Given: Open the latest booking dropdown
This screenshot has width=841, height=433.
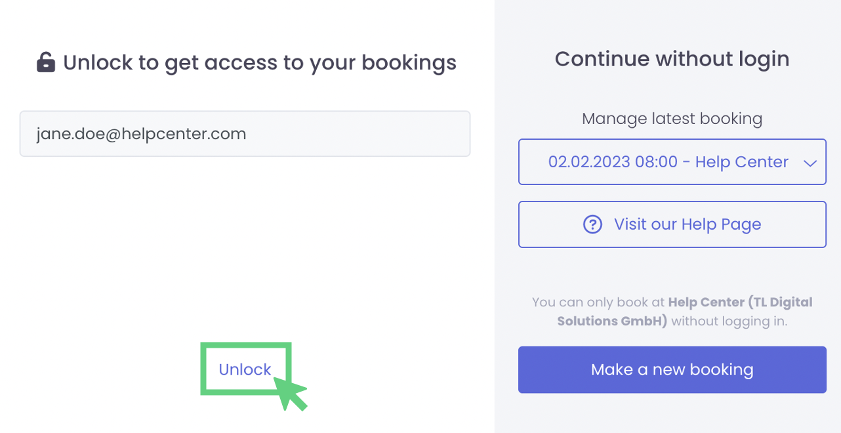Looking at the screenshot, I should (672, 162).
